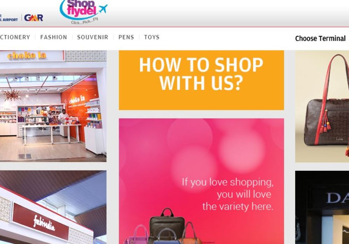Click the dark DA store thumbnail

(322, 207)
